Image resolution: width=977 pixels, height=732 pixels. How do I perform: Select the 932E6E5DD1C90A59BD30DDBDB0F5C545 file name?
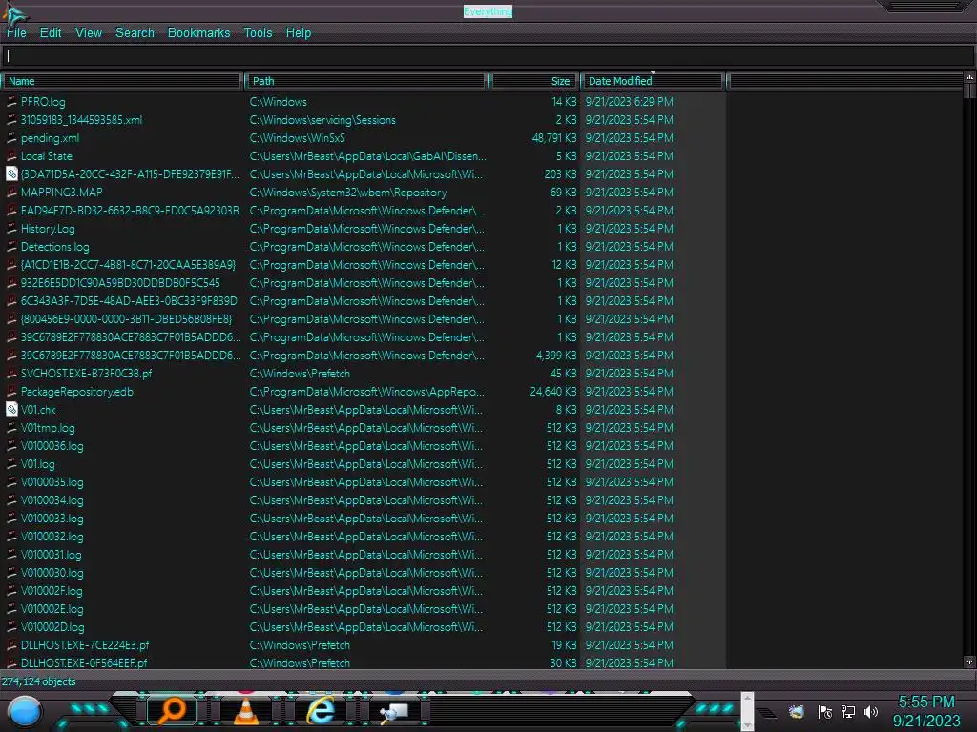tap(120, 282)
